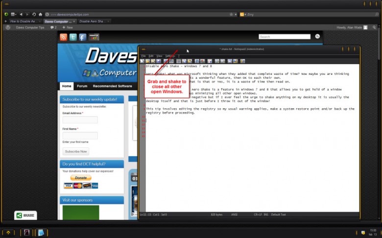The width and height of the screenshot is (382, 238).
Task: Click the Default Text scheme status entry
Action: point(278,214)
